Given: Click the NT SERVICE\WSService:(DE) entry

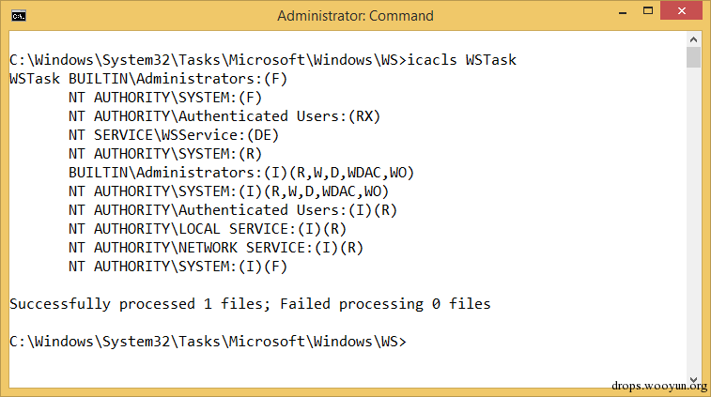Looking at the screenshot, I should pos(174,135).
